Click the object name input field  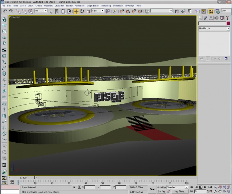coord(212,23)
